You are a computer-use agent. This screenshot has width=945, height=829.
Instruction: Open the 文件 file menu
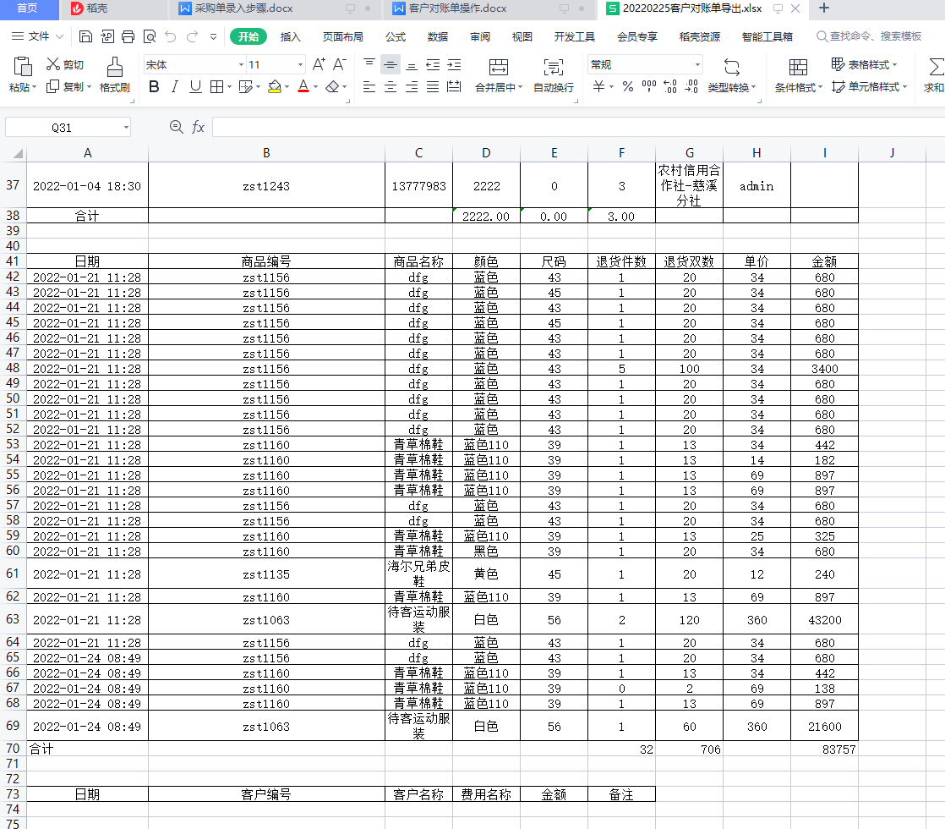point(38,36)
